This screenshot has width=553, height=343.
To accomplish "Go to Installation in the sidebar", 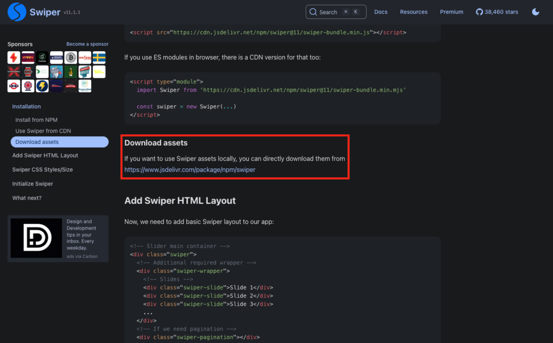I will click(26, 106).
